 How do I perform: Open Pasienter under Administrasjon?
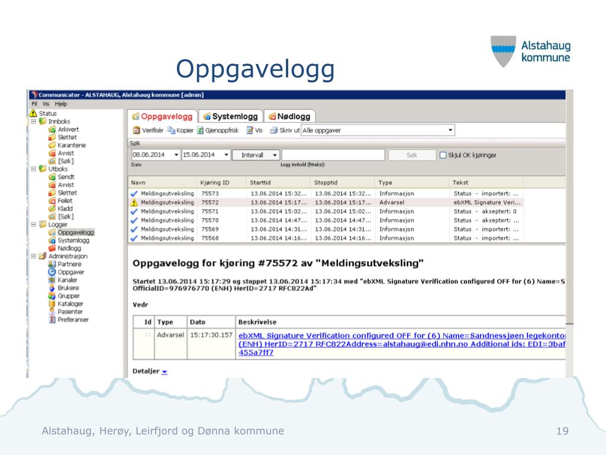(x=65, y=312)
